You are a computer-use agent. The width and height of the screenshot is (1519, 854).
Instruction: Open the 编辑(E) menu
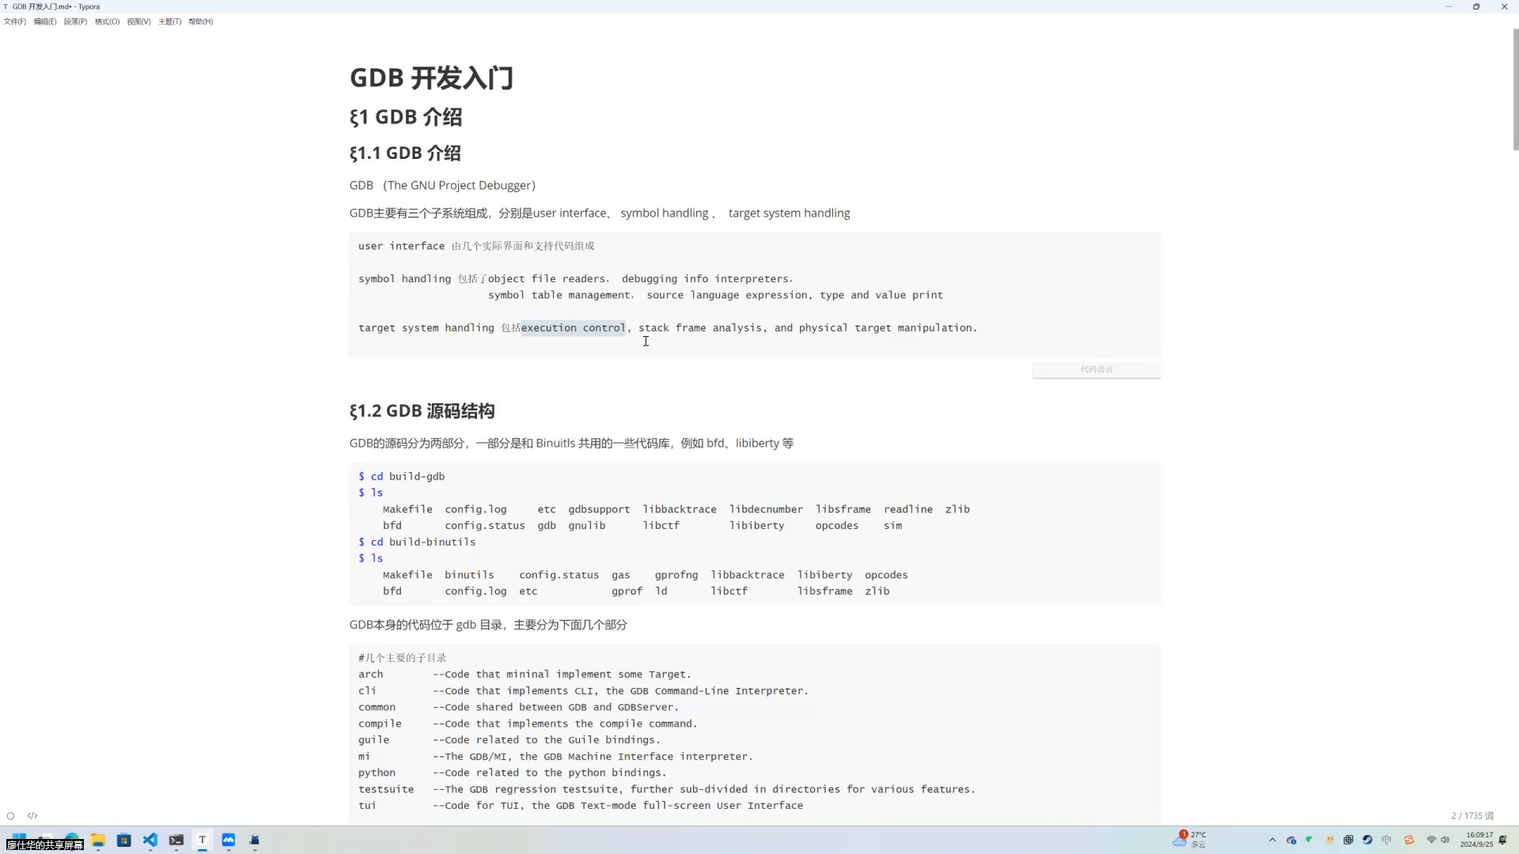click(x=45, y=21)
